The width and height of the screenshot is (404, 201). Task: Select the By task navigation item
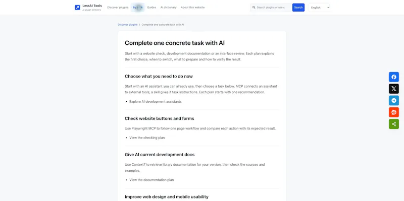click(x=137, y=8)
